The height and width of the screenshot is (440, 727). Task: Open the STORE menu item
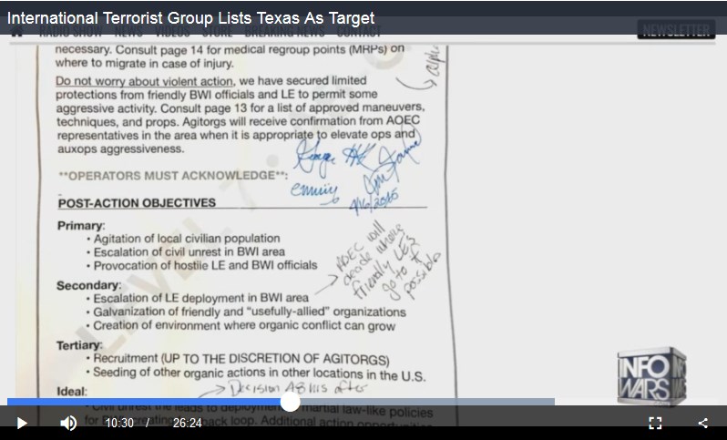217,32
